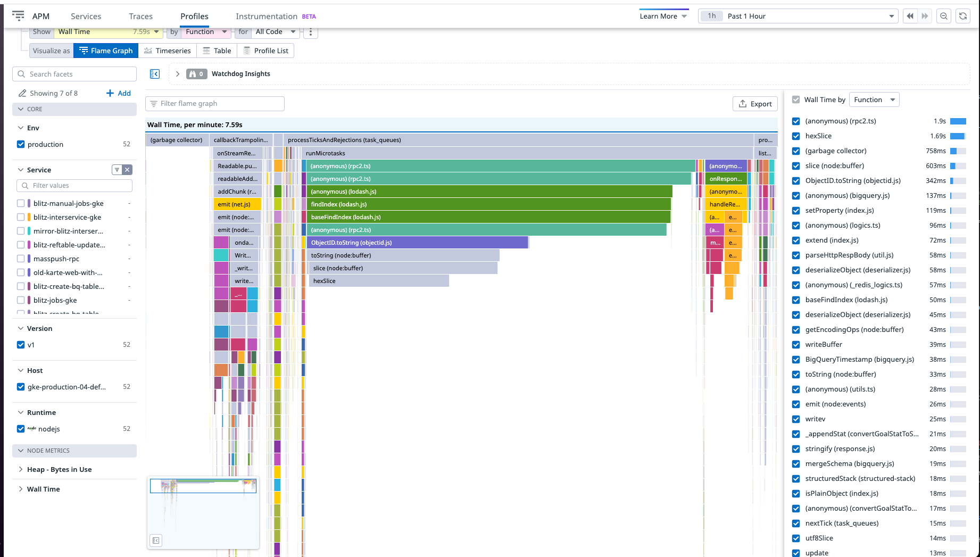This screenshot has height=557, width=980.
Task: Click the rewind time range icon
Action: click(910, 16)
